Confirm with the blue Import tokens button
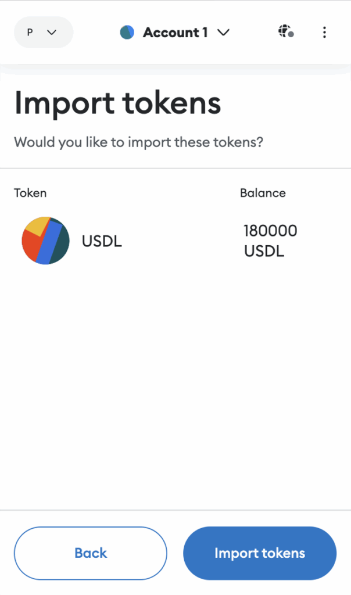The image size is (351, 595). coord(260,553)
